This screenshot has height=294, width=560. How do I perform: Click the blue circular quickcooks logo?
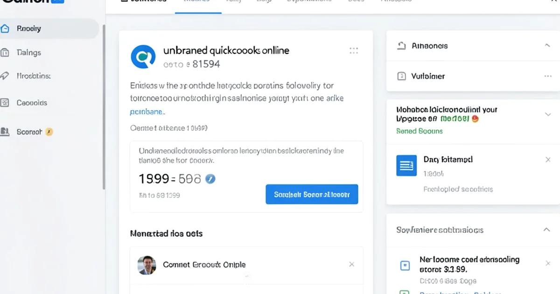pos(143,57)
